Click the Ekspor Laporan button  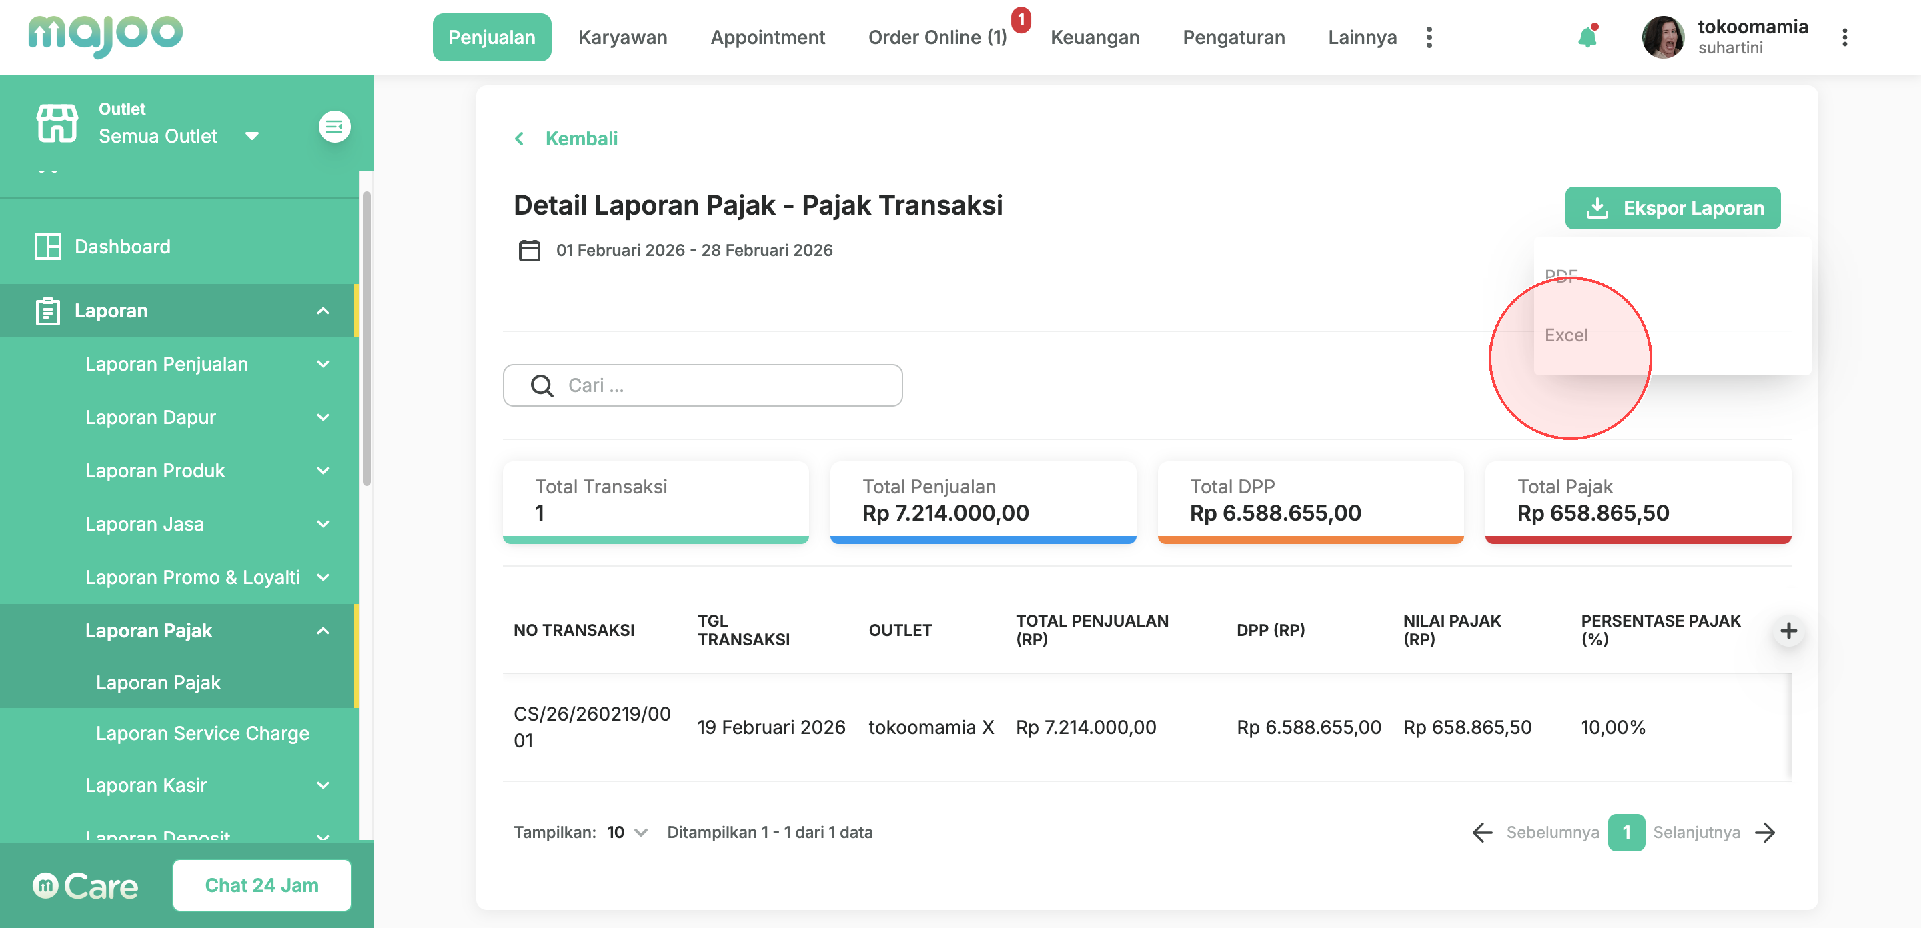1672,208
